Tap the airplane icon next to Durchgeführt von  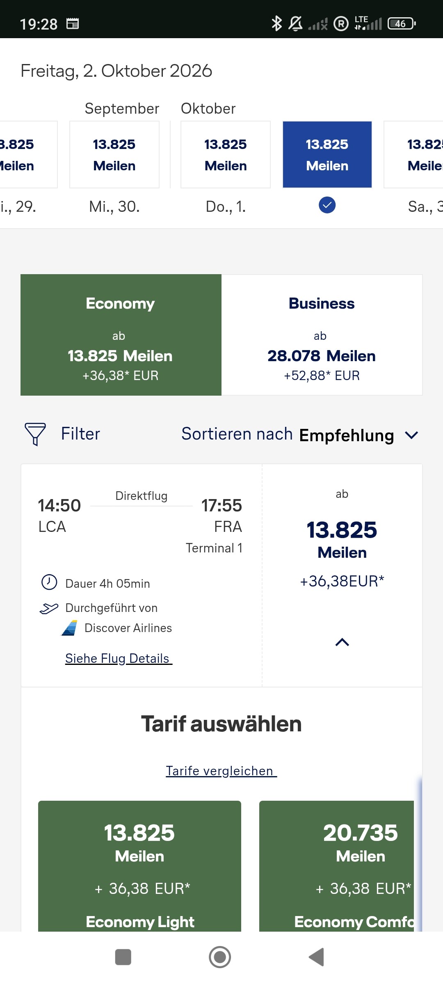pyautogui.click(x=49, y=608)
